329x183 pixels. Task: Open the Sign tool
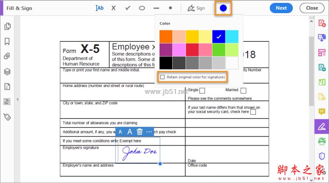196,8
